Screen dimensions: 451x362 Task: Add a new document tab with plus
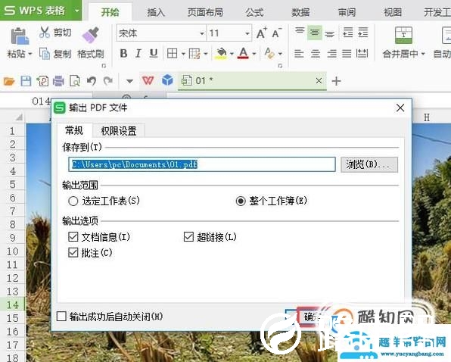(x=336, y=81)
